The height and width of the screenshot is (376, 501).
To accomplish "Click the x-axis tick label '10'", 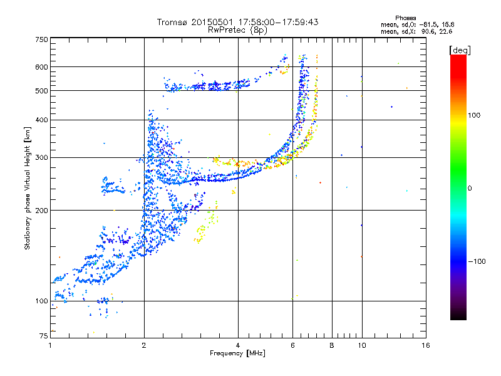I will (362, 345).
